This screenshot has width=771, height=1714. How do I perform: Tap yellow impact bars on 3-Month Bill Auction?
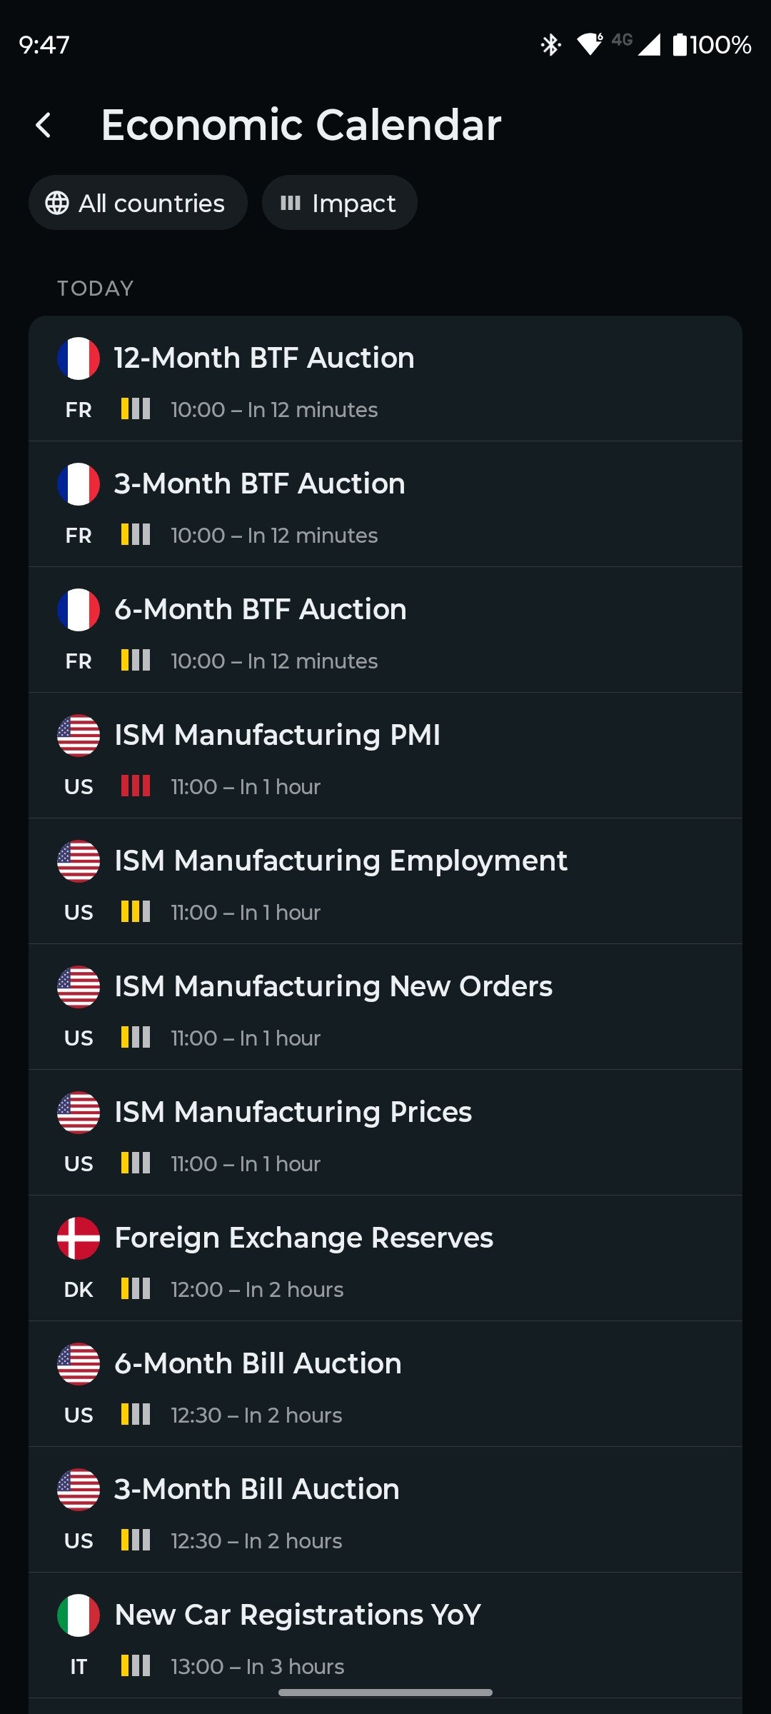point(136,1540)
